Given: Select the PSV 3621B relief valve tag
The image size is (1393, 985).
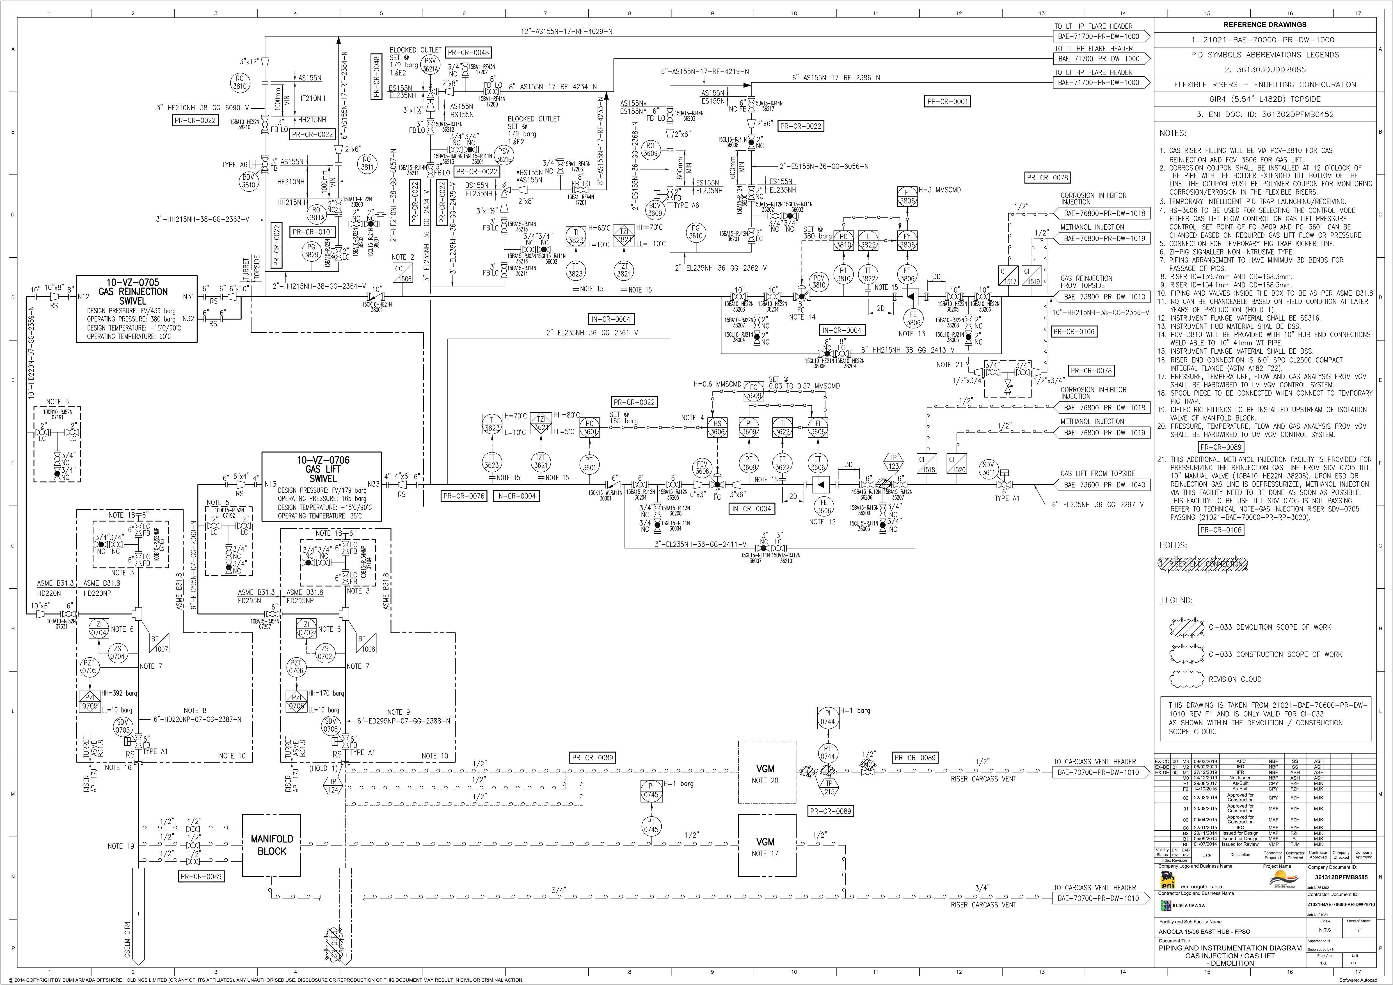Looking at the screenshot, I should 504,155.
